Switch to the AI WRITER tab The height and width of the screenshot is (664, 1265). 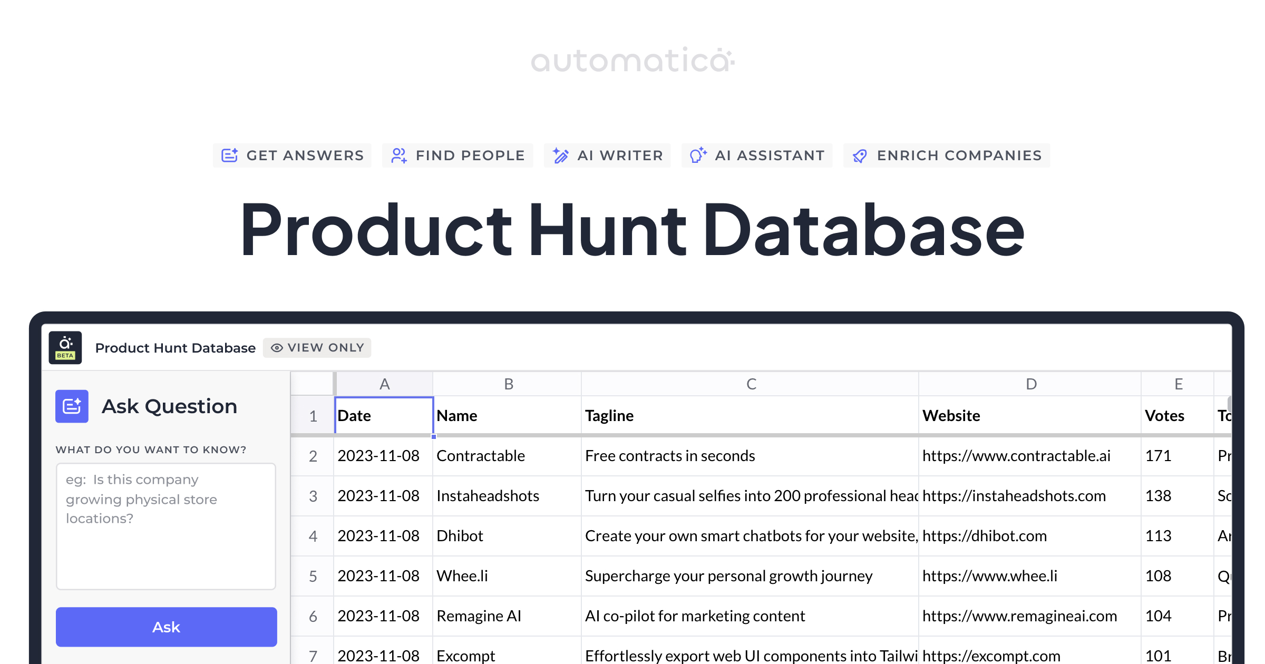607,155
